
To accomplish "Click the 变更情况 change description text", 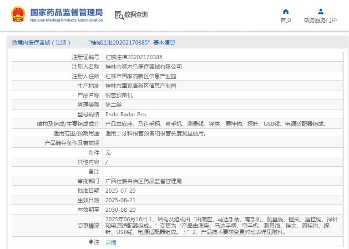I will tap(222, 226).
